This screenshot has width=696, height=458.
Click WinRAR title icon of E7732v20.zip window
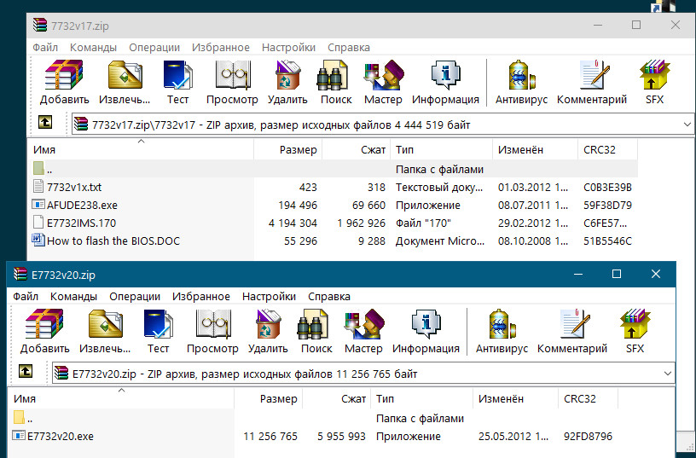pos(20,275)
